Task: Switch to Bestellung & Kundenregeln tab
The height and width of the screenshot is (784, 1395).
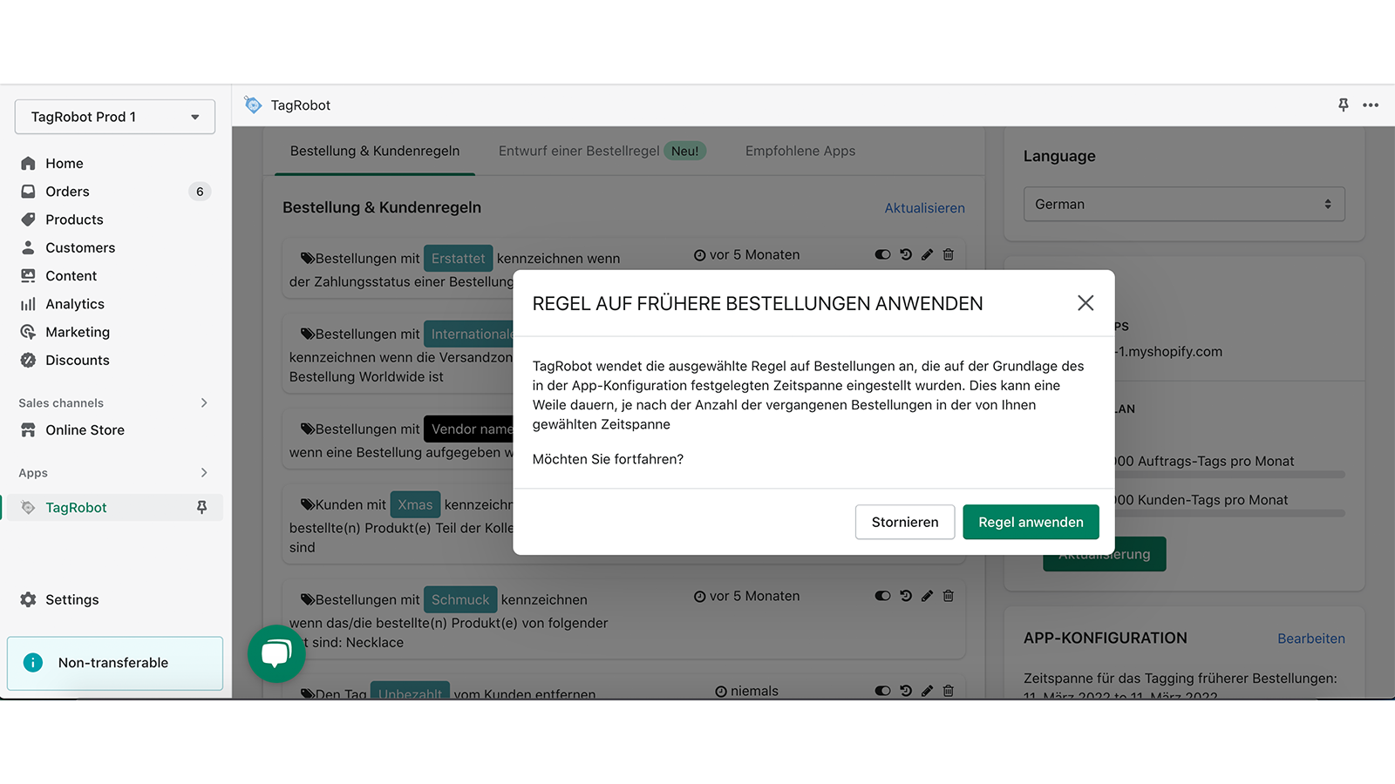Action: 375,151
